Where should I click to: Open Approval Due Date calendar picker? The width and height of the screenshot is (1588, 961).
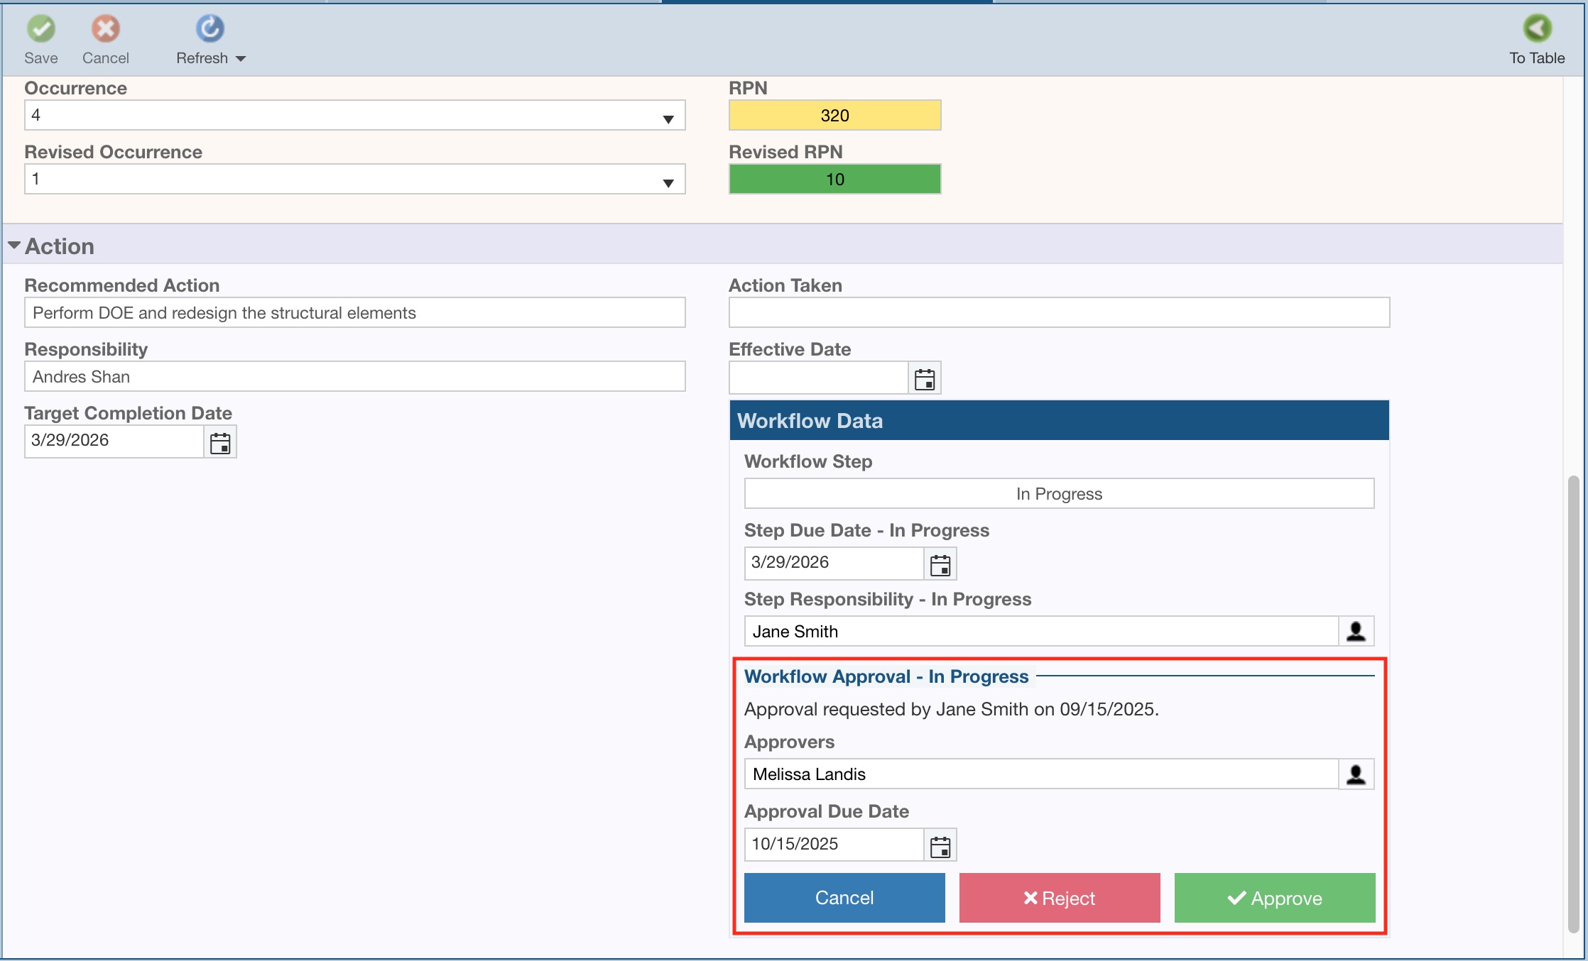point(940,846)
